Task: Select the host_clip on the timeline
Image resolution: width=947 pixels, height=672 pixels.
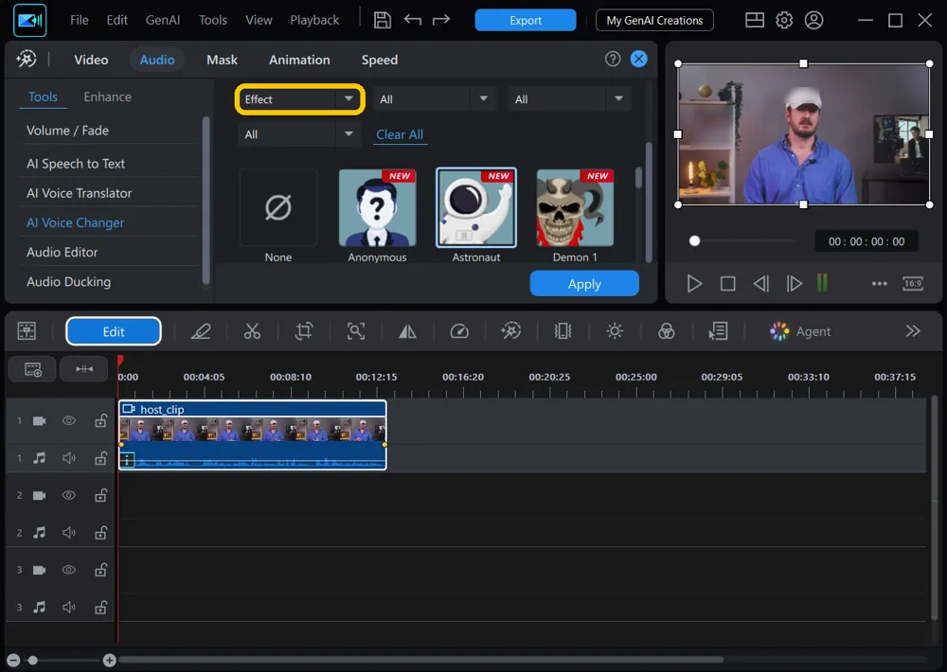Action: [x=253, y=434]
